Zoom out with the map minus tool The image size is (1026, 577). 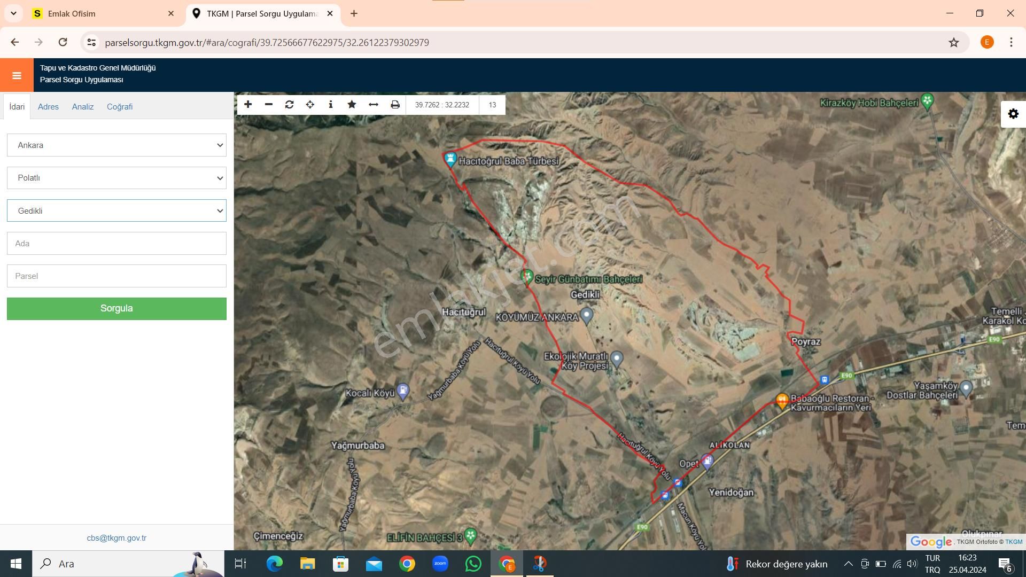pyautogui.click(x=269, y=105)
